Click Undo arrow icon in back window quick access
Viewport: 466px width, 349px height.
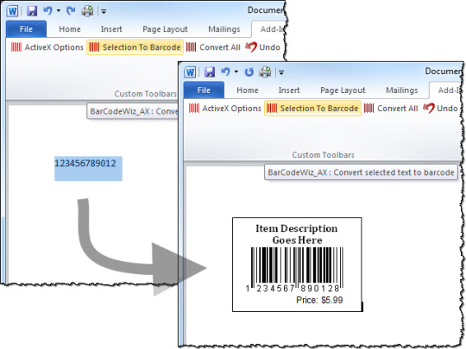(x=47, y=11)
